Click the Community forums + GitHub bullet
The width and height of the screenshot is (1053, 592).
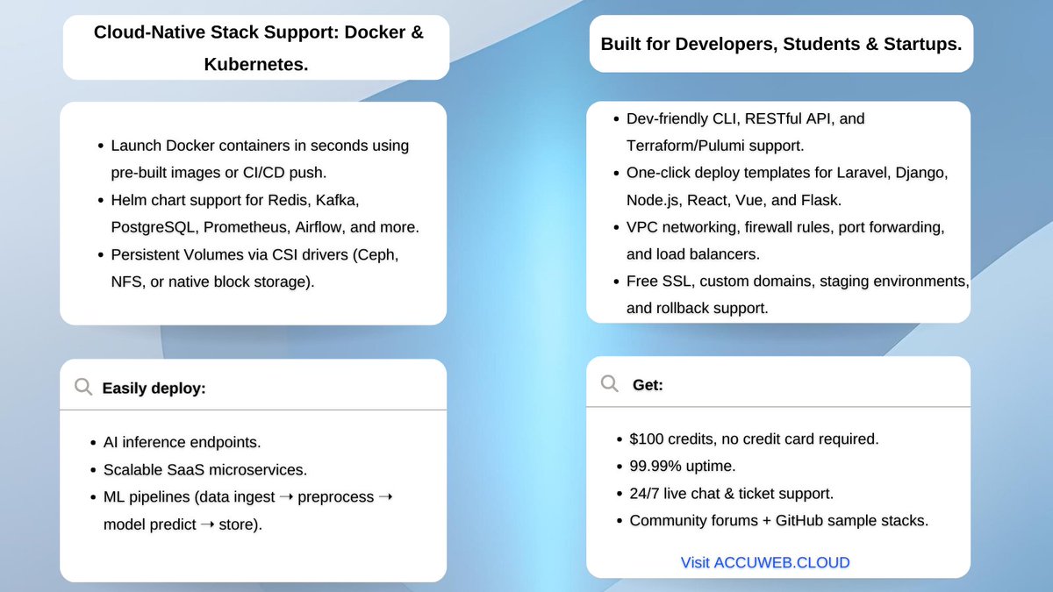tap(771, 520)
